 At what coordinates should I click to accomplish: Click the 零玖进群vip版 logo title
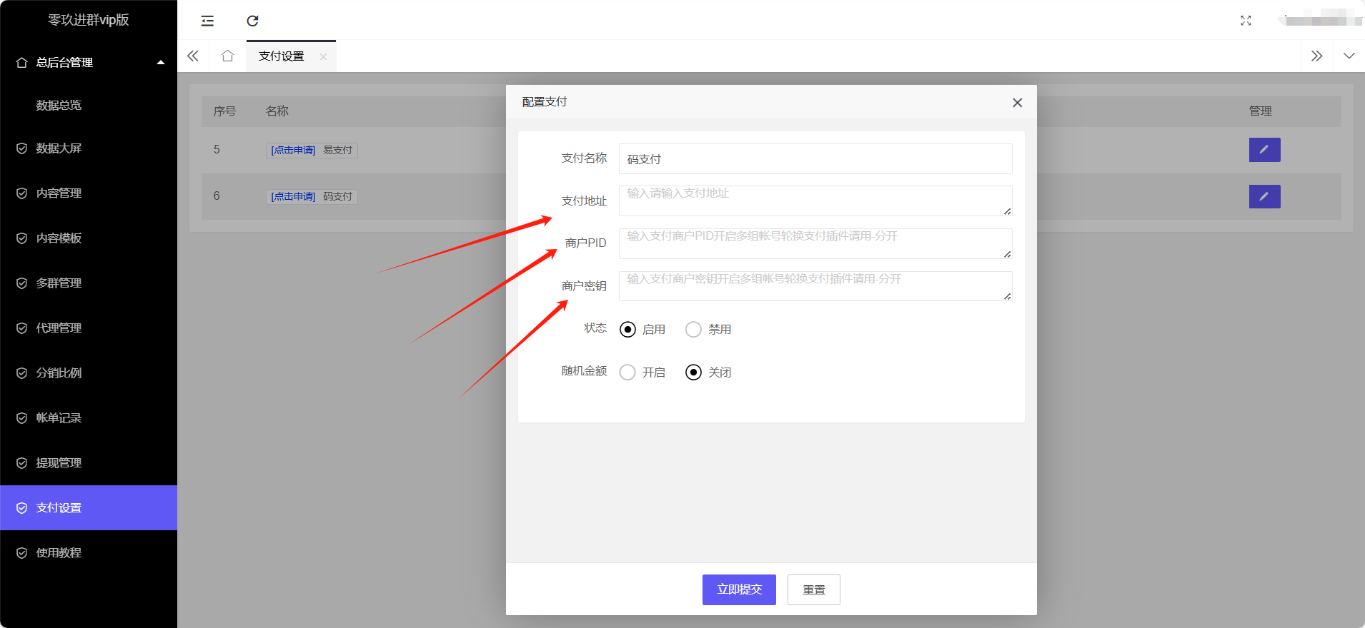tap(89, 20)
